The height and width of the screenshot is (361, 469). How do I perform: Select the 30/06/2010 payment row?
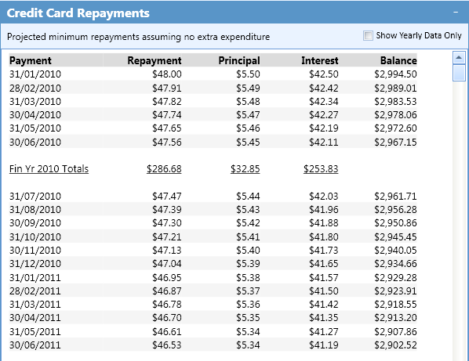(x=213, y=142)
